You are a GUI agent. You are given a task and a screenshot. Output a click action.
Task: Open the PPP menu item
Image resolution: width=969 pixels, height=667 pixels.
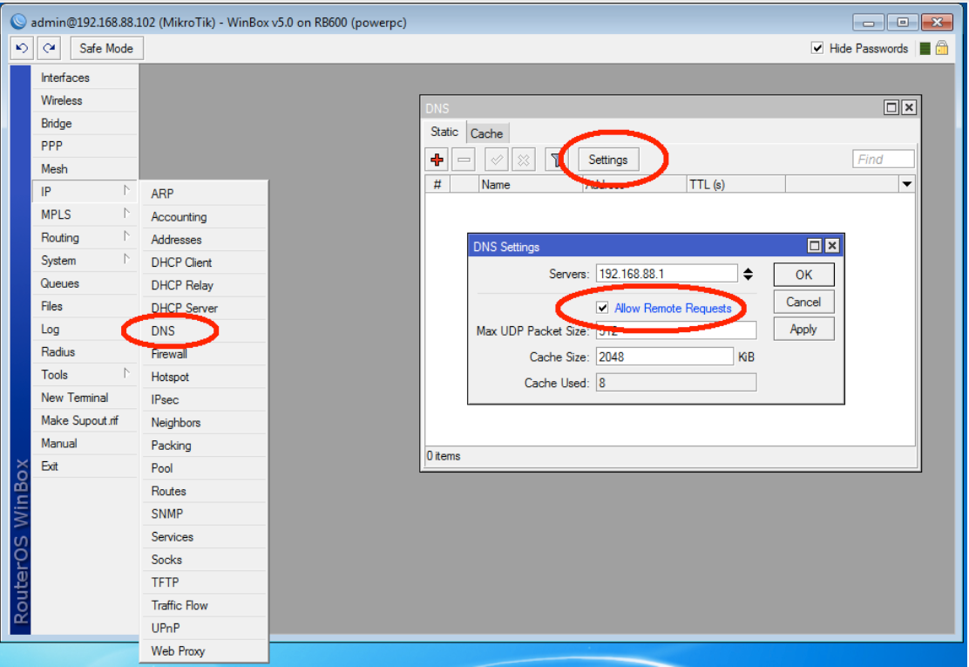pyautogui.click(x=85, y=146)
